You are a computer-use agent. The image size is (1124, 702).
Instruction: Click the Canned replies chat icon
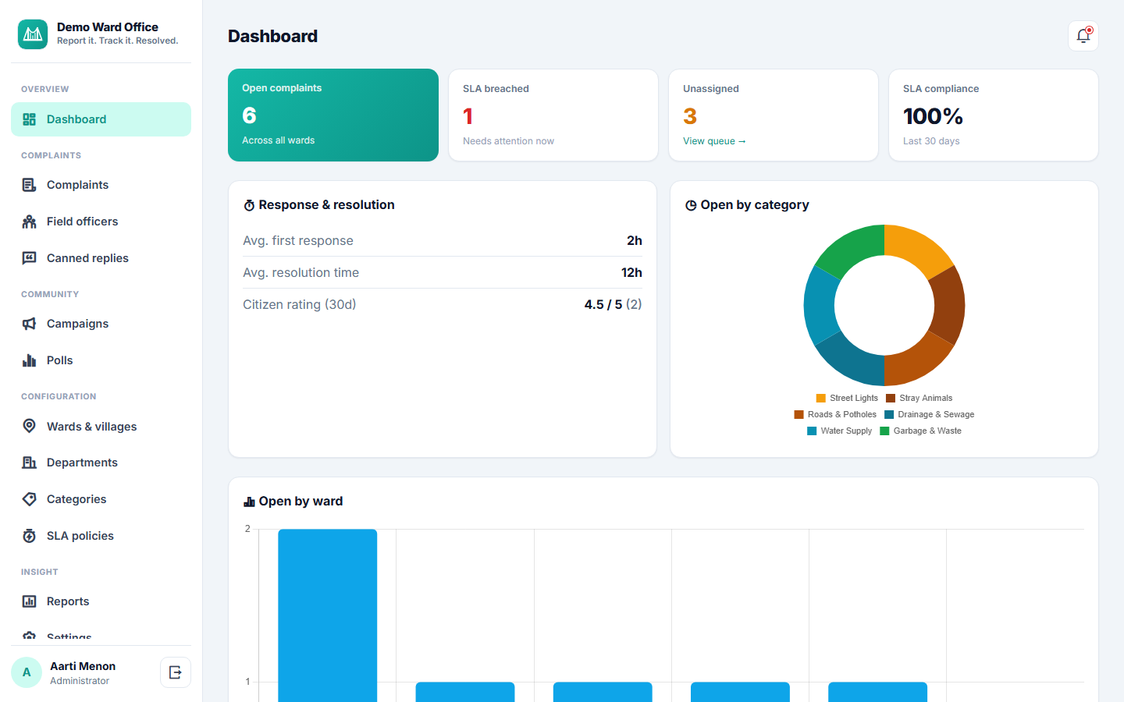(x=30, y=258)
